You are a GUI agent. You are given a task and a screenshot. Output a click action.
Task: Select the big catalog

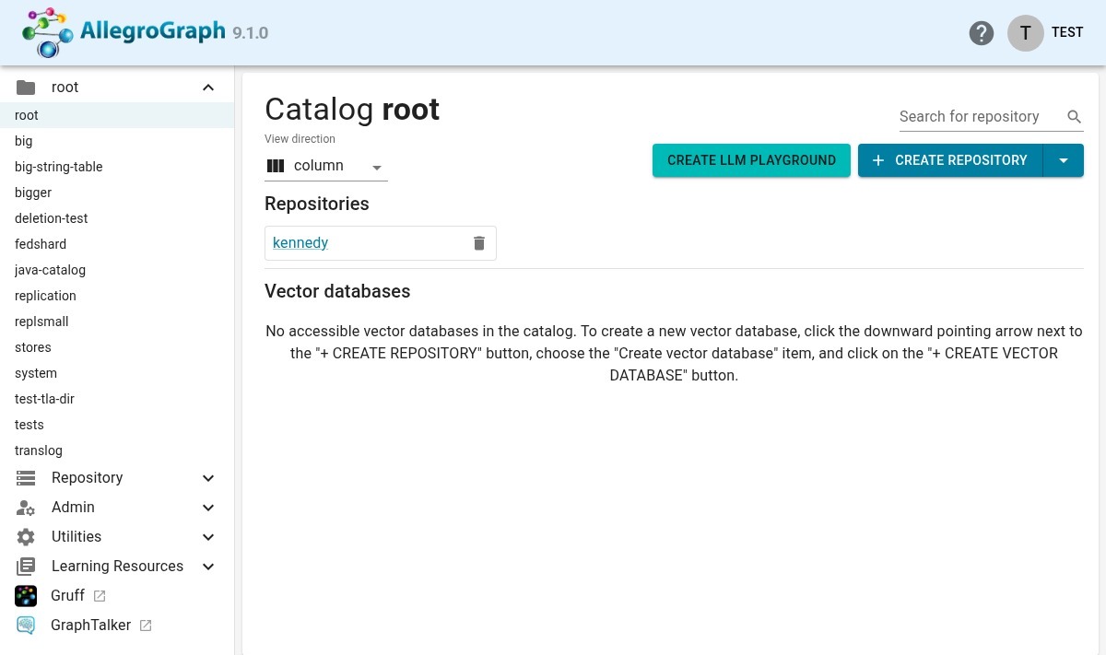pyautogui.click(x=117, y=141)
